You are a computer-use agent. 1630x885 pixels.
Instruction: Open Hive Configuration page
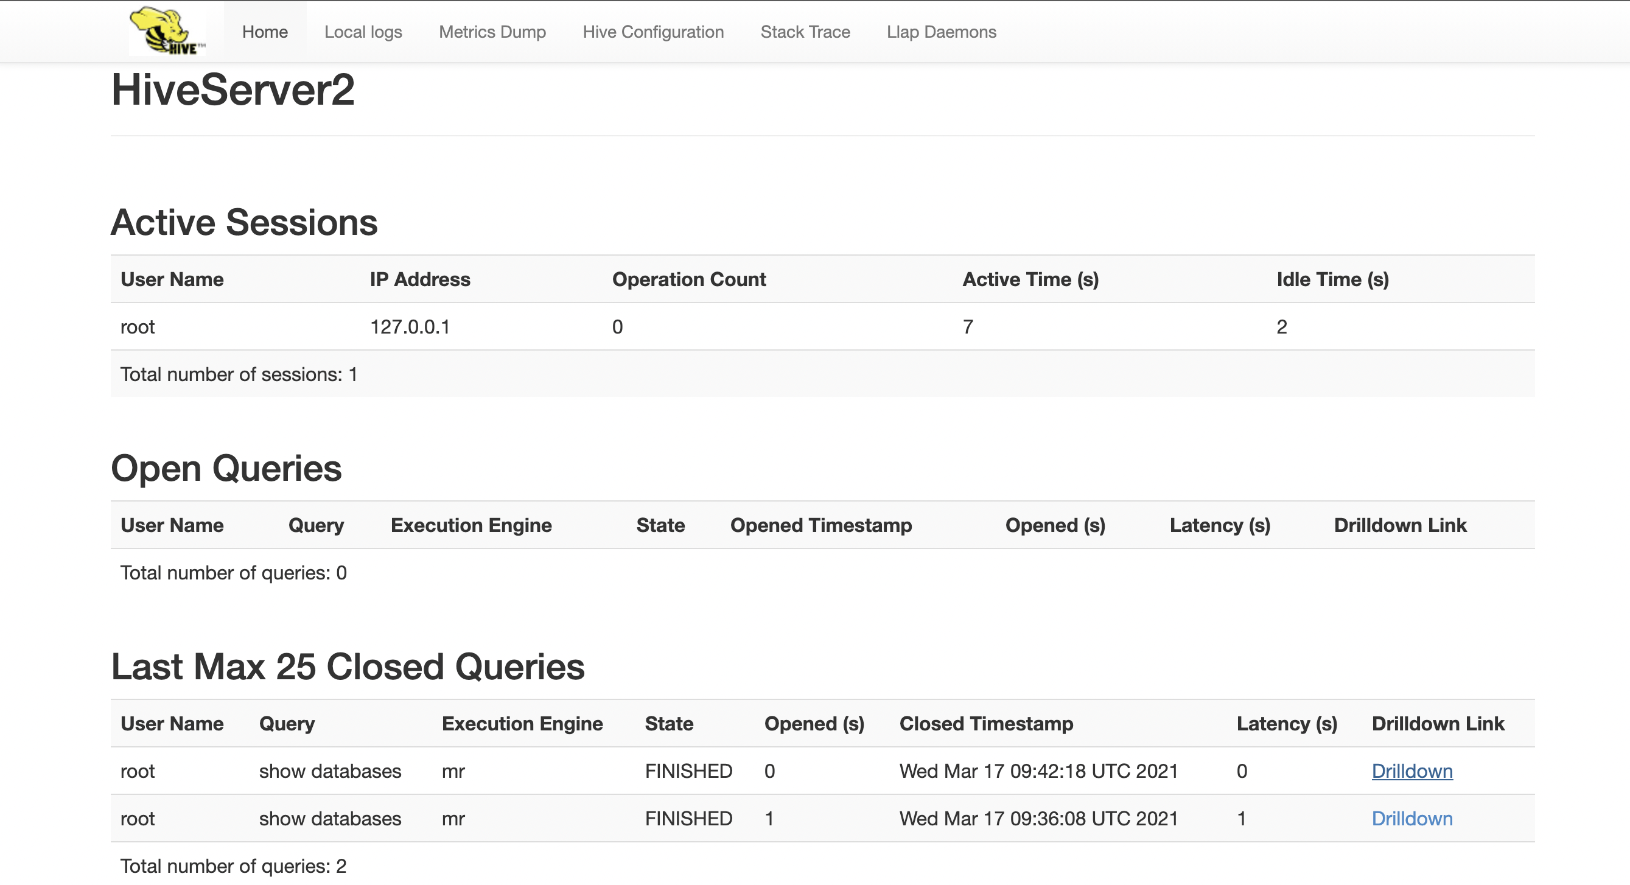[x=652, y=32]
